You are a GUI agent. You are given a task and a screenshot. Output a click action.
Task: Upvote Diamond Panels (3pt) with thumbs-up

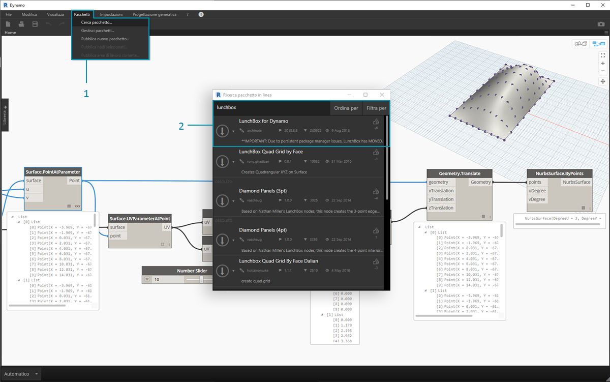[376, 192]
